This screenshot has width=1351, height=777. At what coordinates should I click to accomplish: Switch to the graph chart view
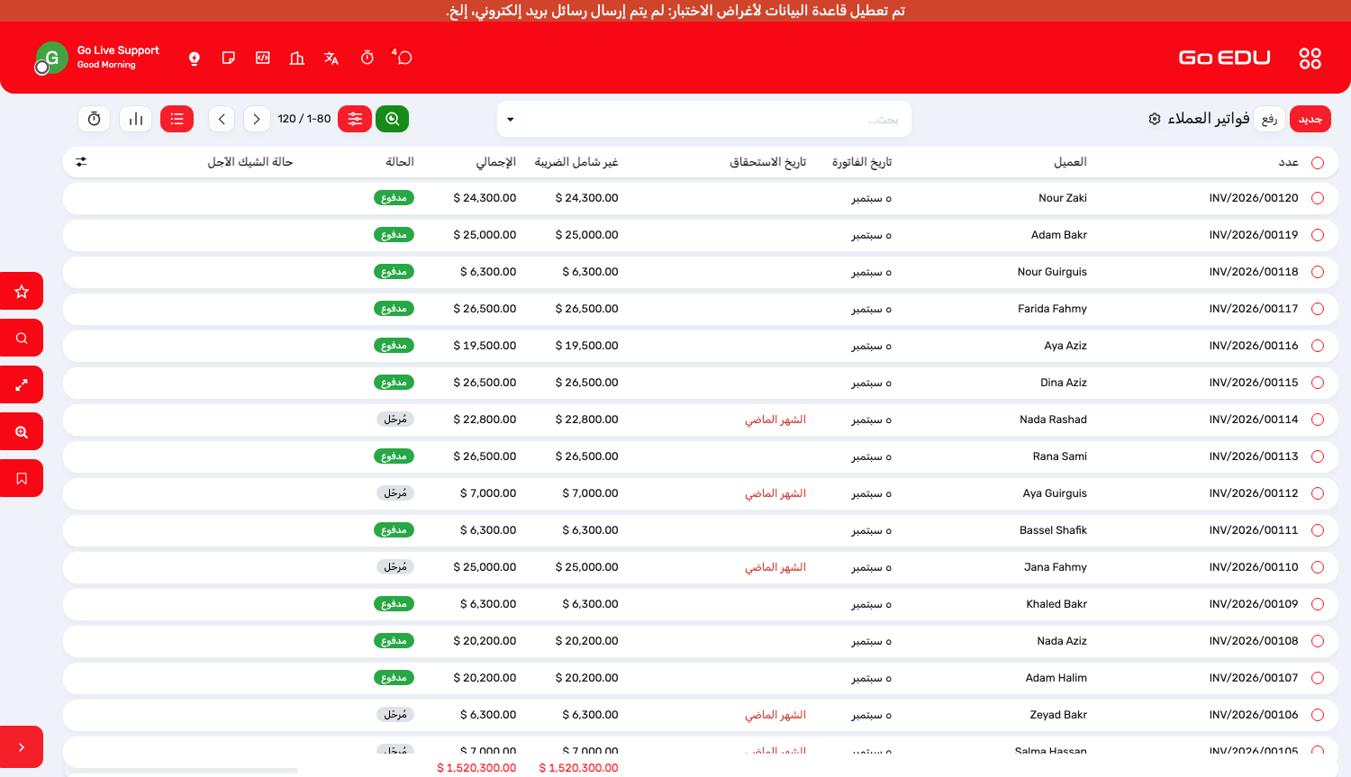[136, 119]
